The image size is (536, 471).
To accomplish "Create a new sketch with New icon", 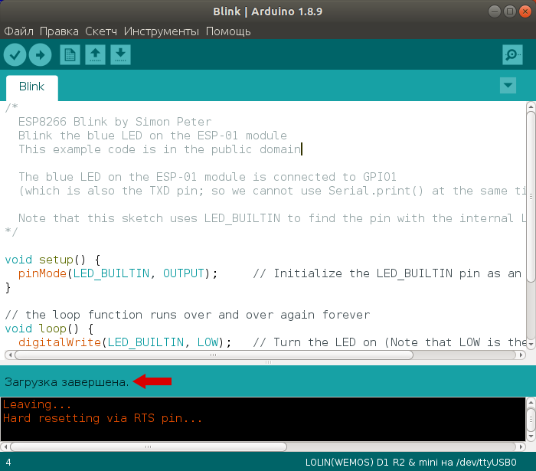I will pos(70,54).
